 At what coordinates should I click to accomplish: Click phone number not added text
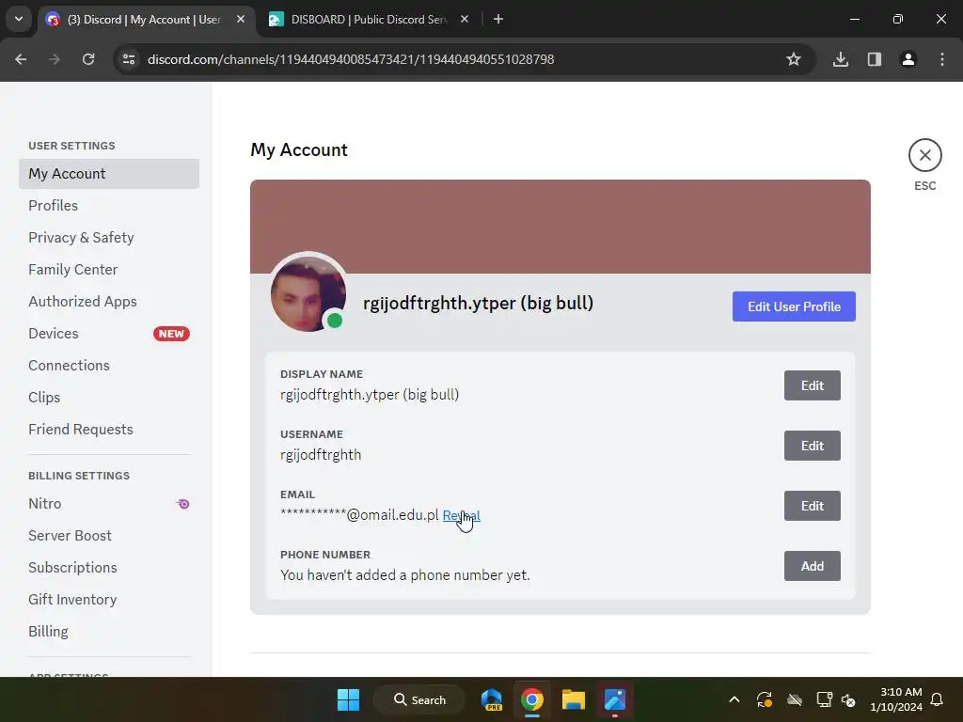click(404, 575)
